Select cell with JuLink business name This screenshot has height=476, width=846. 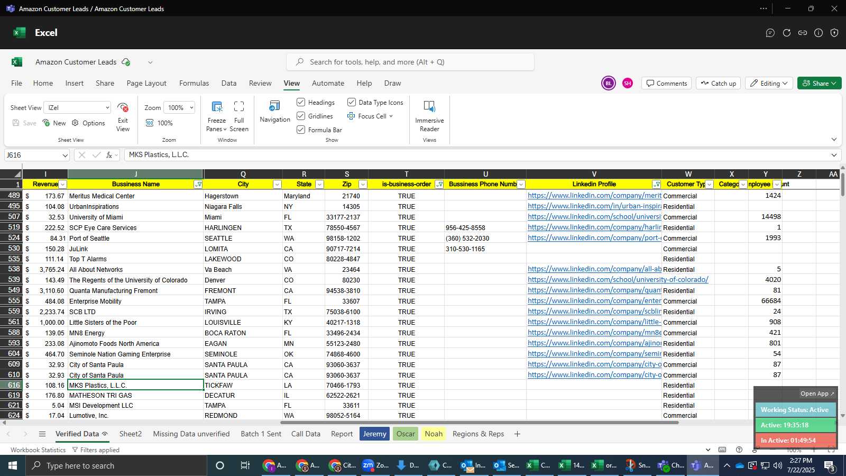(x=135, y=249)
